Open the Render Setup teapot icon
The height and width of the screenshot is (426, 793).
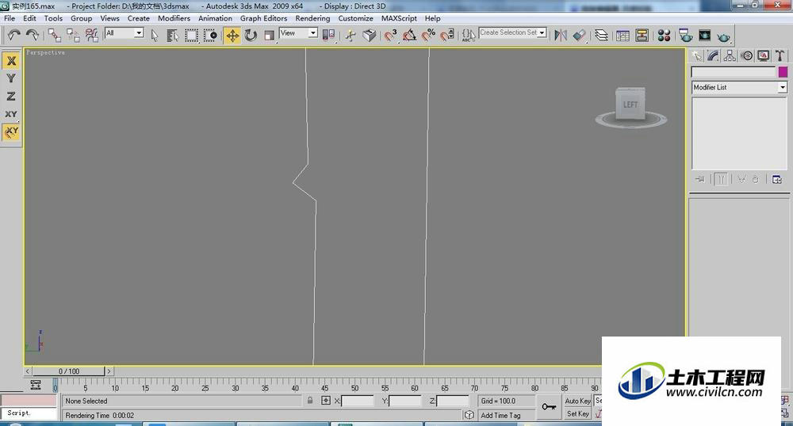pos(686,35)
